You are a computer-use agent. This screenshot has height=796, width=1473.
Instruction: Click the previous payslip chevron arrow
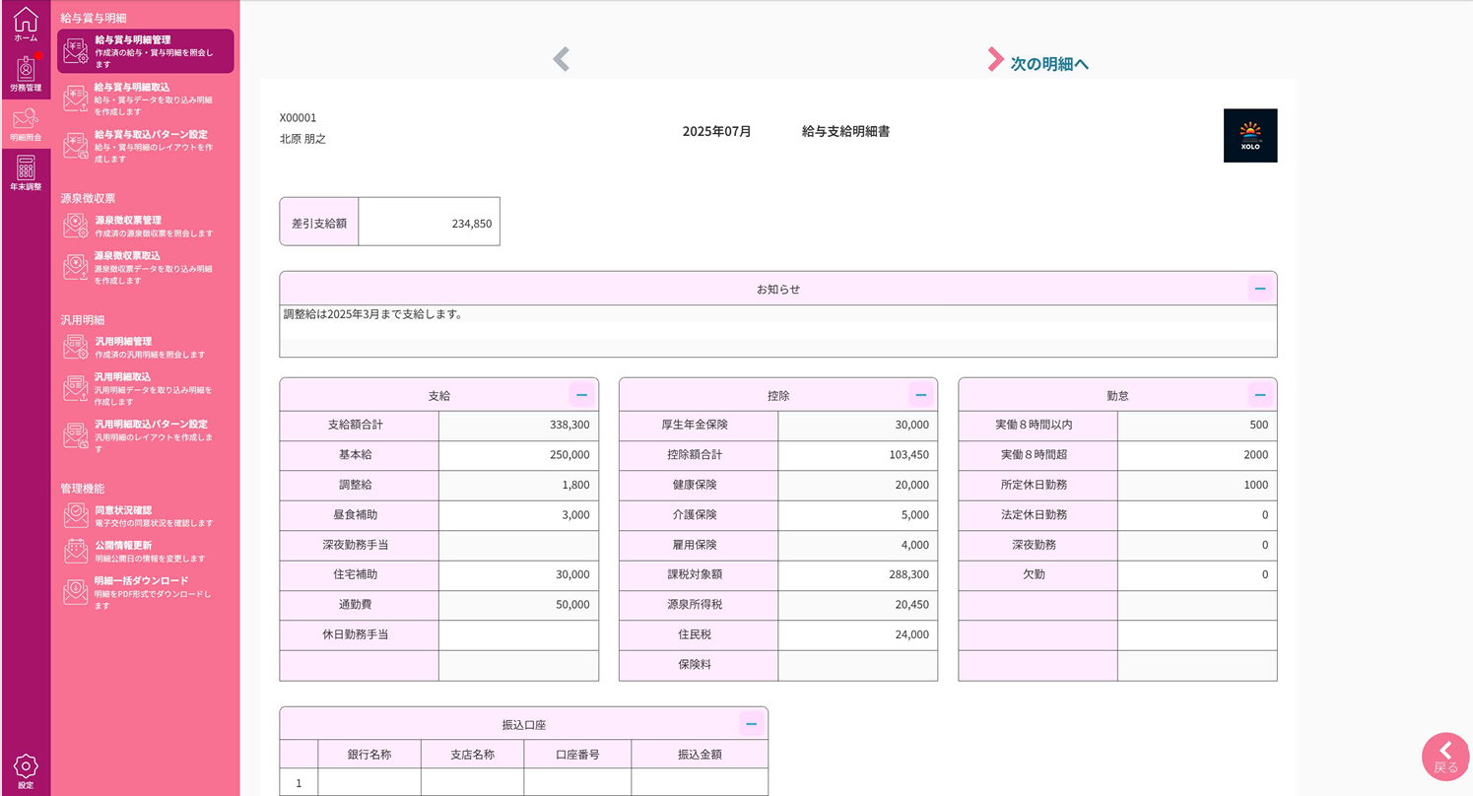click(561, 59)
